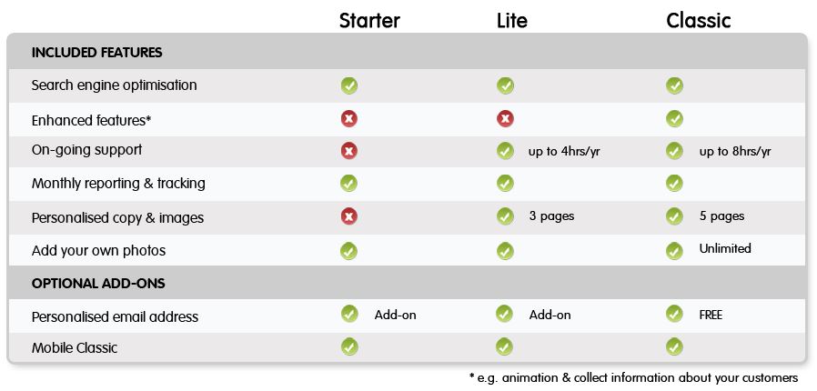Click the INCLUDED FEATURES section header
Screen dimensions: 817x391
[x=97, y=53]
